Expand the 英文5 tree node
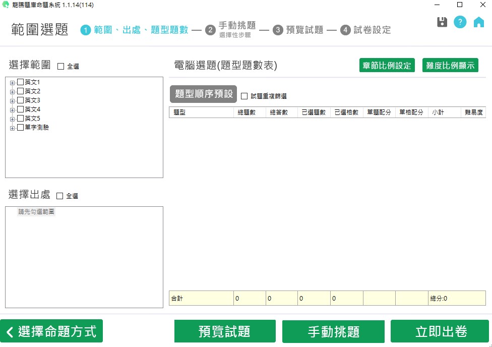Image resolution: width=492 pixels, height=347 pixels. pos(13,119)
